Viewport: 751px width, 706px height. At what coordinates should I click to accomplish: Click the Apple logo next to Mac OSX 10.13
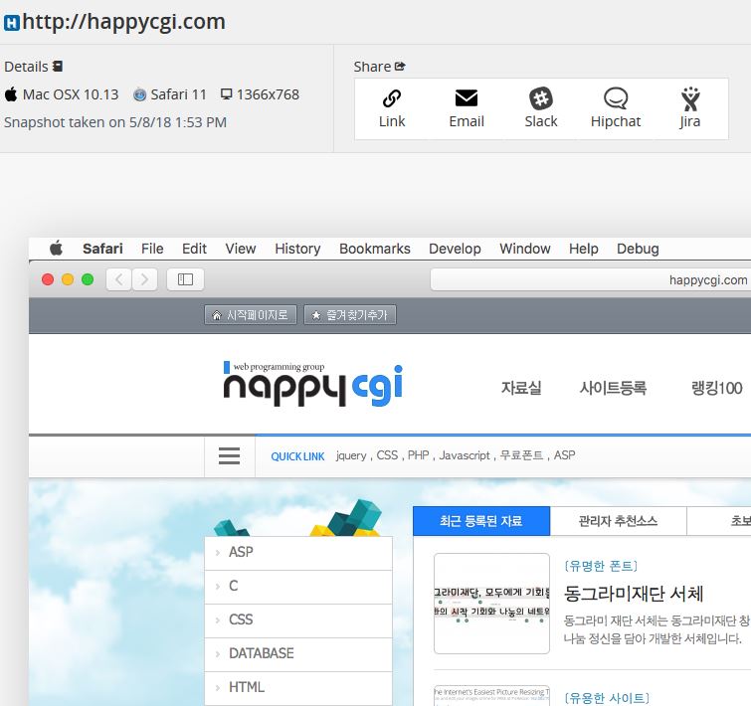[11, 93]
